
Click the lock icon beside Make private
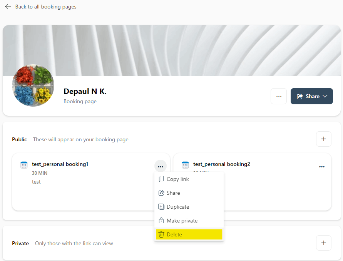tap(161, 221)
